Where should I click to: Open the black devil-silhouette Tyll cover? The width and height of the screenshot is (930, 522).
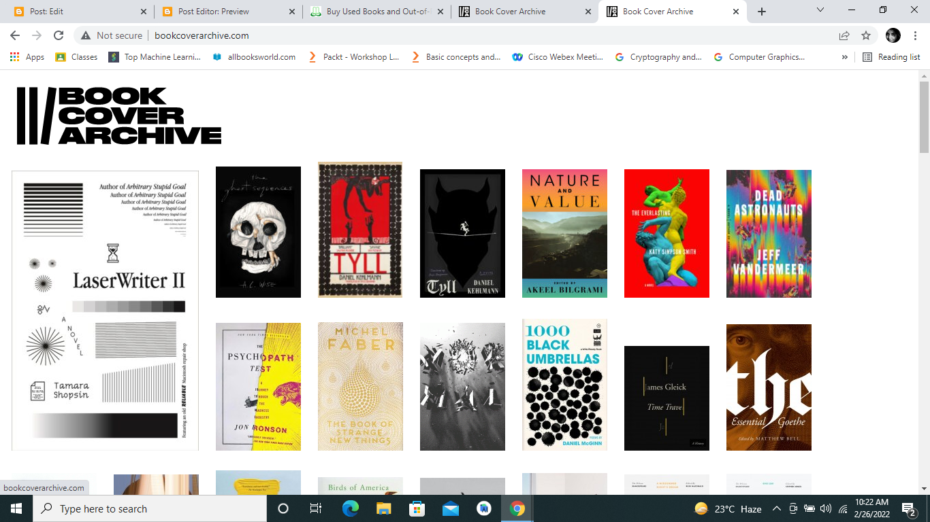(x=462, y=233)
